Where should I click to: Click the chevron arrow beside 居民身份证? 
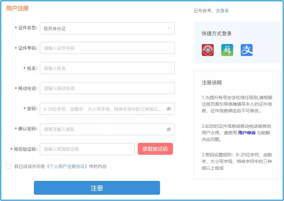coord(169,28)
